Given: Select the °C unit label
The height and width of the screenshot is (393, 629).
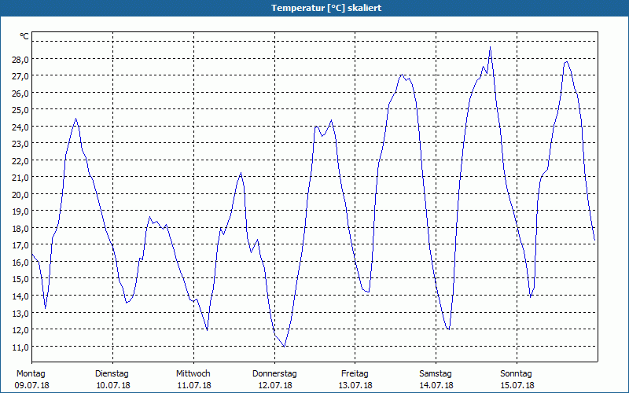Looking at the screenshot, I should pos(24,36).
